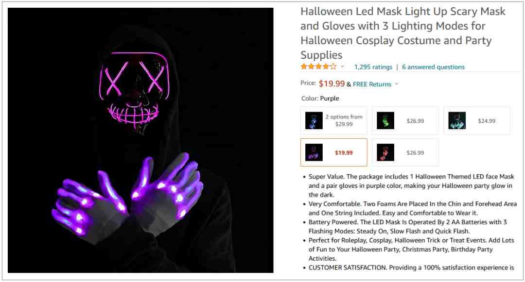Click the product title Halloween Led Mask
The width and height of the screenshot is (525, 282).
point(403,33)
